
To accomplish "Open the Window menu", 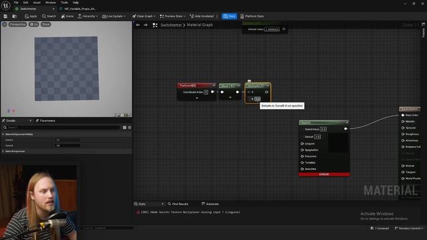I will (x=51, y=3).
